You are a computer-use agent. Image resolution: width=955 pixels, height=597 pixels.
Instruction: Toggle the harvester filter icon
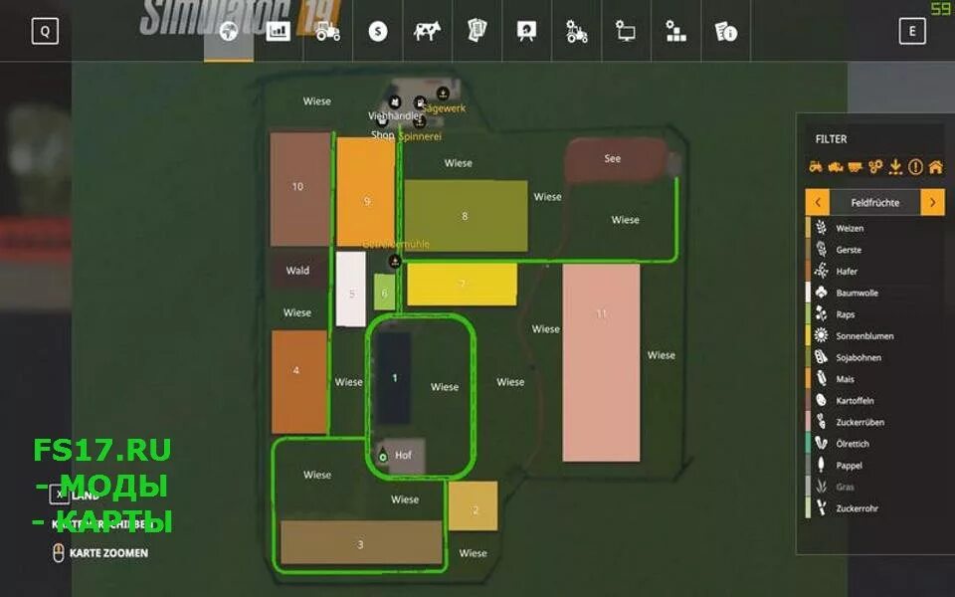pos(835,166)
